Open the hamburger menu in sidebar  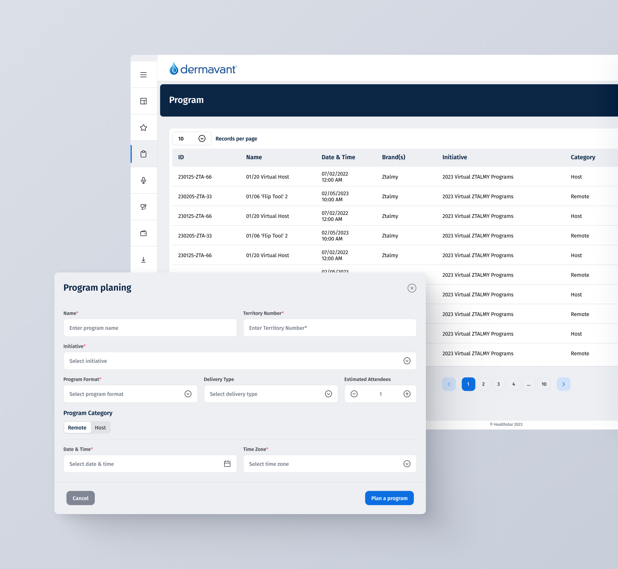pos(143,75)
